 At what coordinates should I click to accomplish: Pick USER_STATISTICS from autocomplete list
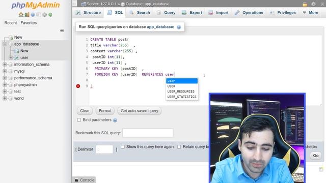pyautogui.click(x=182, y=97)
